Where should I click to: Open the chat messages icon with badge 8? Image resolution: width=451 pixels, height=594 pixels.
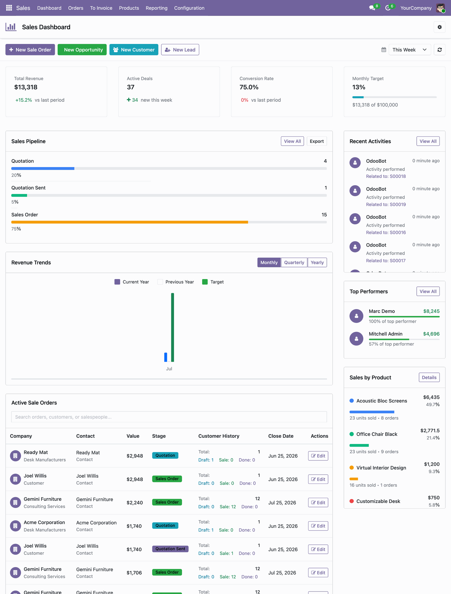[x=372, y=8]
